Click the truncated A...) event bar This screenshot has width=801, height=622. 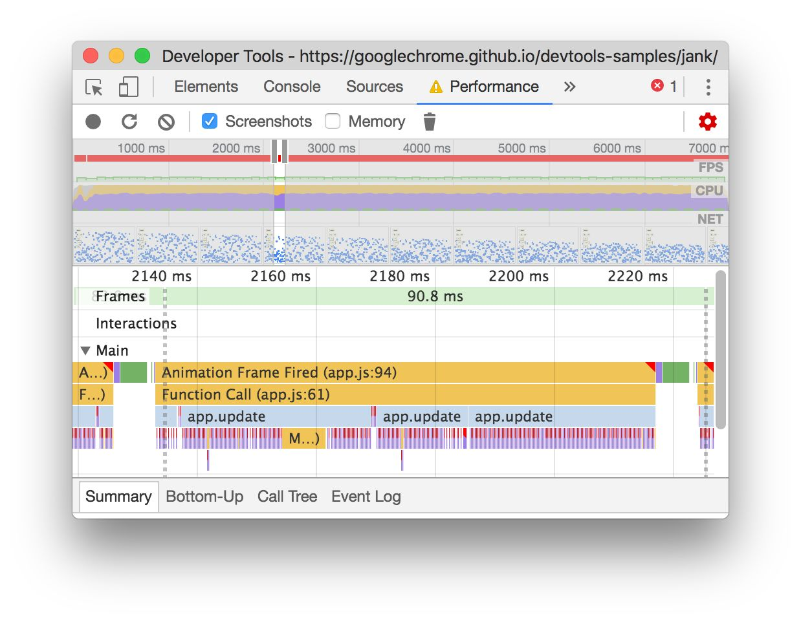point(93,372)
